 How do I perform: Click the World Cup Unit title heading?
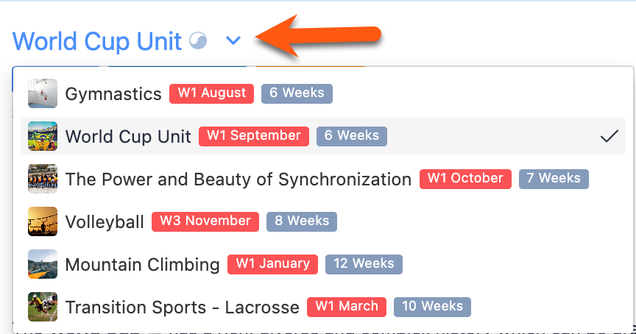[x=97, y=41]
